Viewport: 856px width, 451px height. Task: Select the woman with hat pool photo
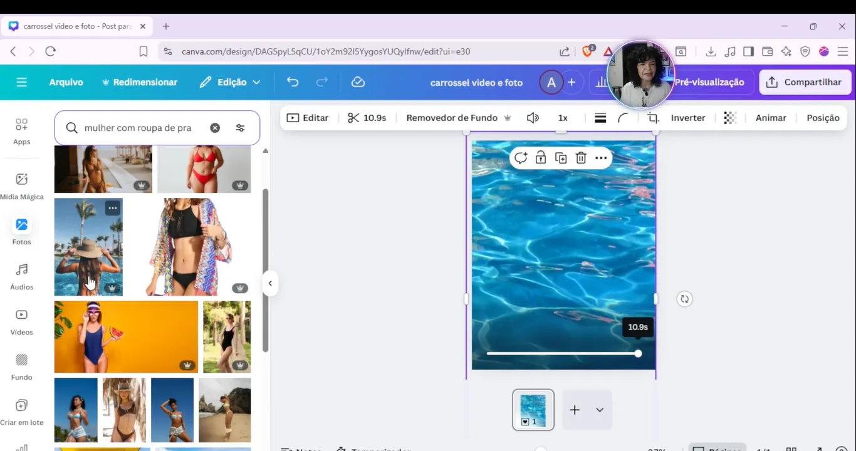coord(88,247)
